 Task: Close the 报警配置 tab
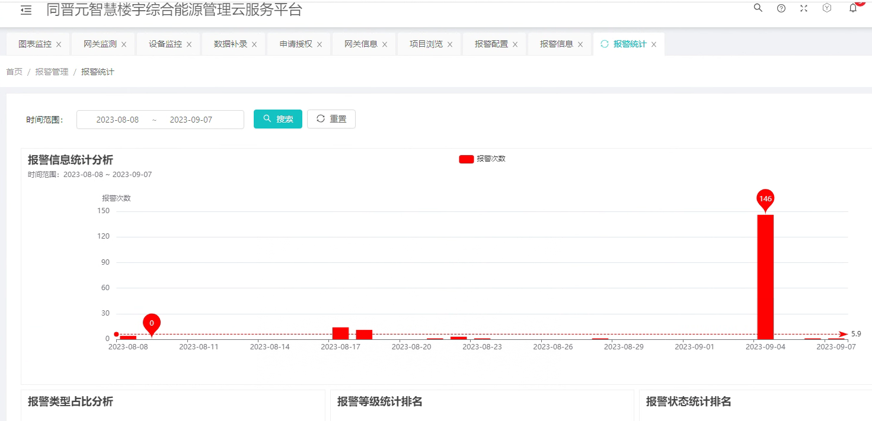click(x=515, y=44)
